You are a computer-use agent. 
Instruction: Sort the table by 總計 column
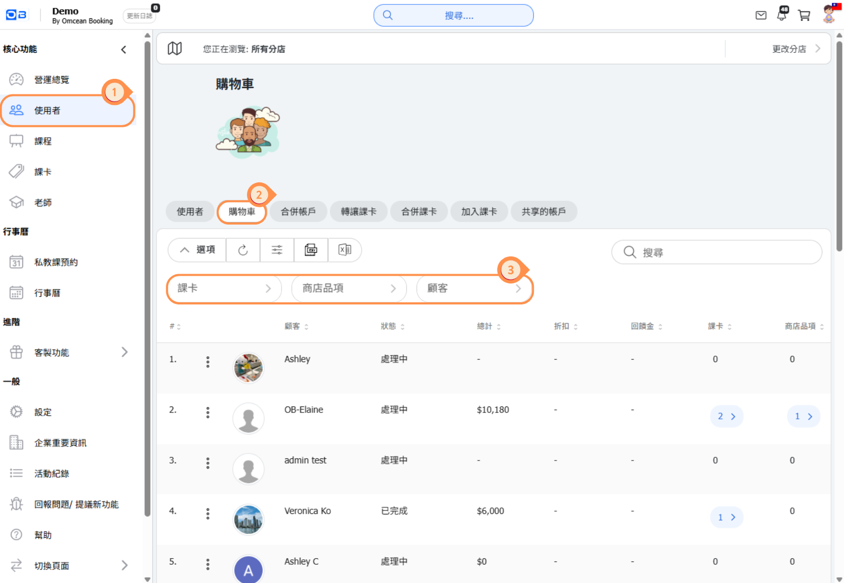tap(488, 327)
